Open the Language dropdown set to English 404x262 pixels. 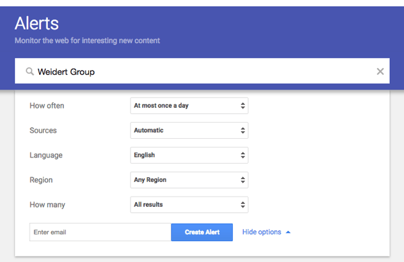189,155
